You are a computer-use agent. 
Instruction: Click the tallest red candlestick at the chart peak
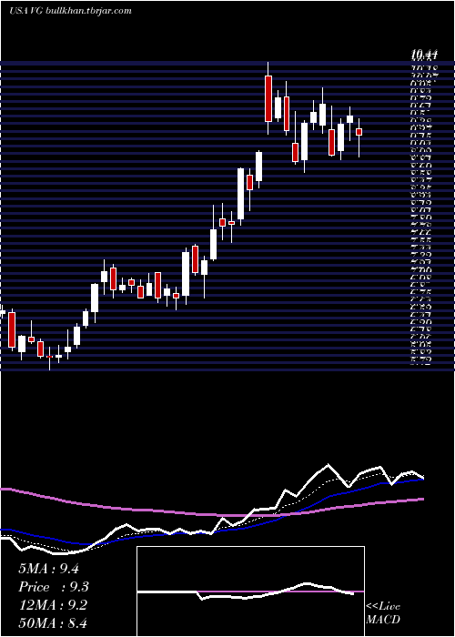(268, 98)
